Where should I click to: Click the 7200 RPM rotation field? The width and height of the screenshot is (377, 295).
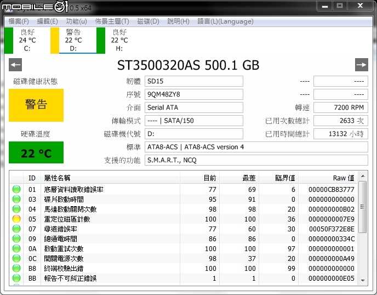341,107
